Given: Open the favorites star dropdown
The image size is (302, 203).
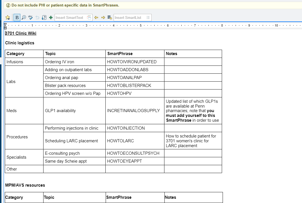Looking at the screenshot, I should (x=8, y=18).
